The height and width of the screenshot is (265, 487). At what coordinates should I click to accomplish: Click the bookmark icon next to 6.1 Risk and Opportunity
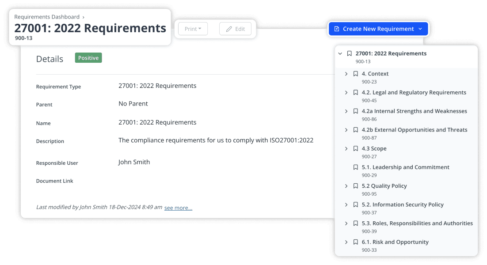tap(356, 242)
